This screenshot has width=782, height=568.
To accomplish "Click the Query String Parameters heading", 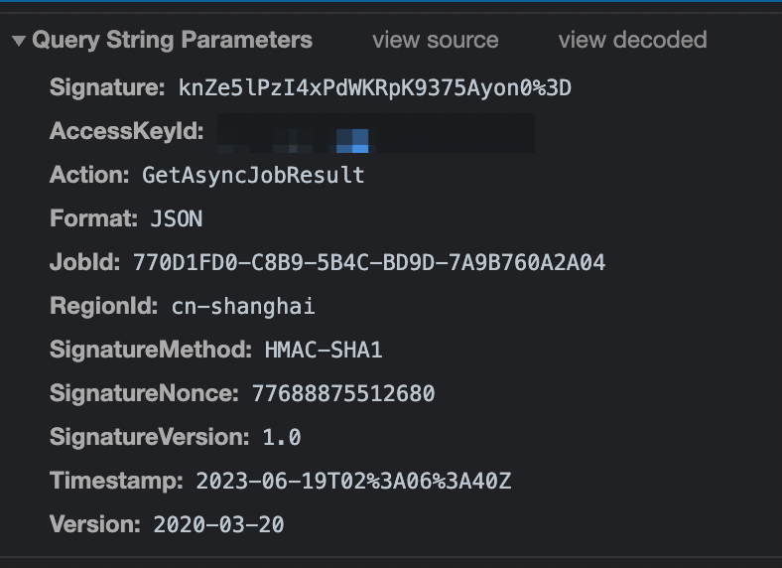I will click(x=172, y=40).
